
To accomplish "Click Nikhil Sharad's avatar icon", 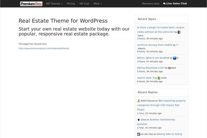I will coord(138,101).
